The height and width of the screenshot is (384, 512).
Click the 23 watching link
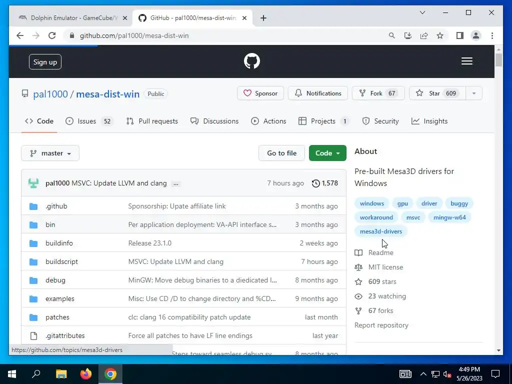380,296
